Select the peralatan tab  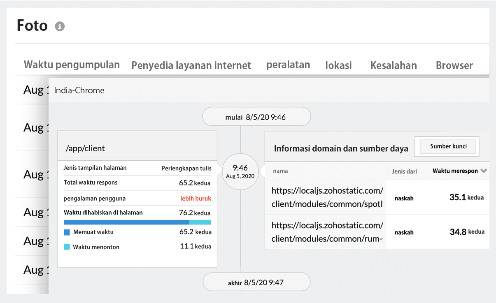point(288,64)
